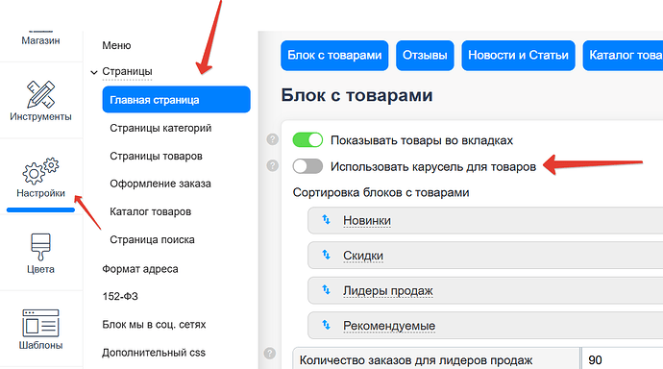Image resolution: width=663 pixels, height=369 pixels.
Task: Enable Использовать карусель для товаров switch
Action: click(x=307, y=166)
